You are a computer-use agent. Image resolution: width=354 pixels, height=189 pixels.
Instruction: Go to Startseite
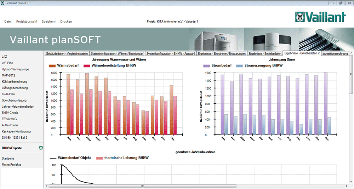point(8,159)
